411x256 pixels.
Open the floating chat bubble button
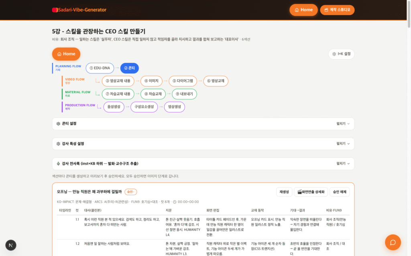[x=393, y=242]
